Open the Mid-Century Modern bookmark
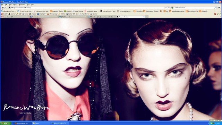This screenshot has height=125, width=222. (x=108, y=11)
